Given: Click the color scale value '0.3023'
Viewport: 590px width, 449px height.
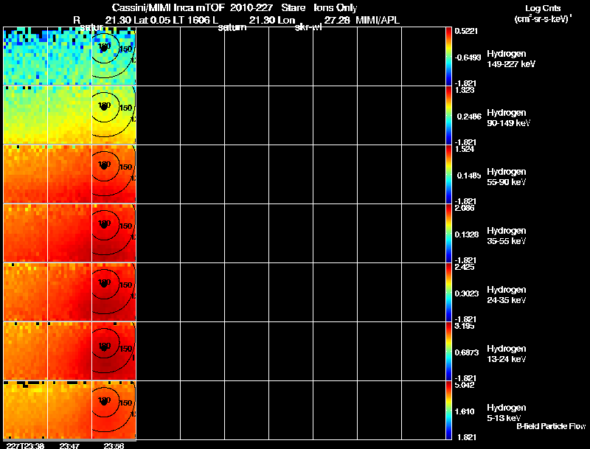Looking at the screenshot, I should coord(467,293).
